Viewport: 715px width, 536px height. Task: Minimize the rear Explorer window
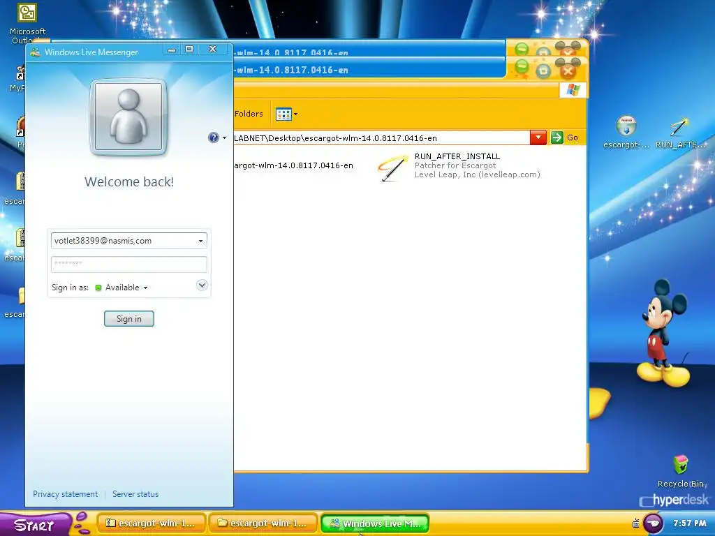tap(522, 48)
